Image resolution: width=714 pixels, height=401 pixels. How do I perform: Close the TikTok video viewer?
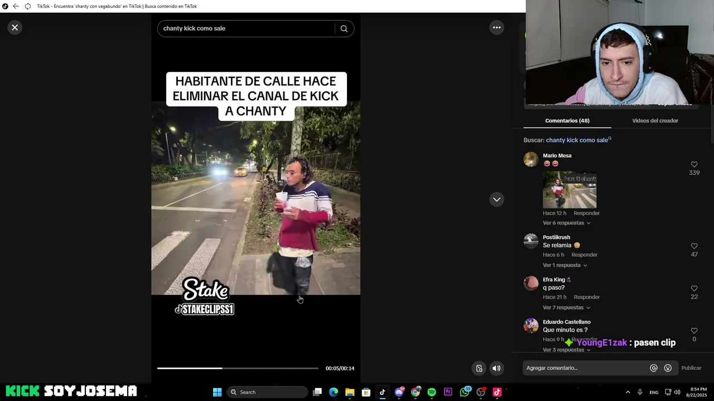[15, 27]
